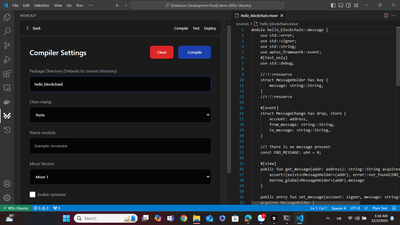400x225 pixels.
Task: Click the sources breadcrumb item
Action: click(x=242, y=24)
